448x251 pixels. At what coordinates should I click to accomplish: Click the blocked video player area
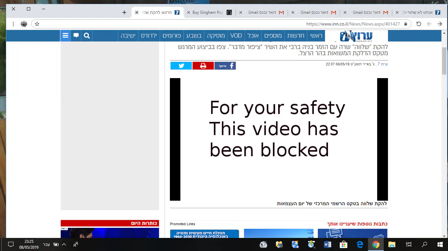tap(279, 139)
